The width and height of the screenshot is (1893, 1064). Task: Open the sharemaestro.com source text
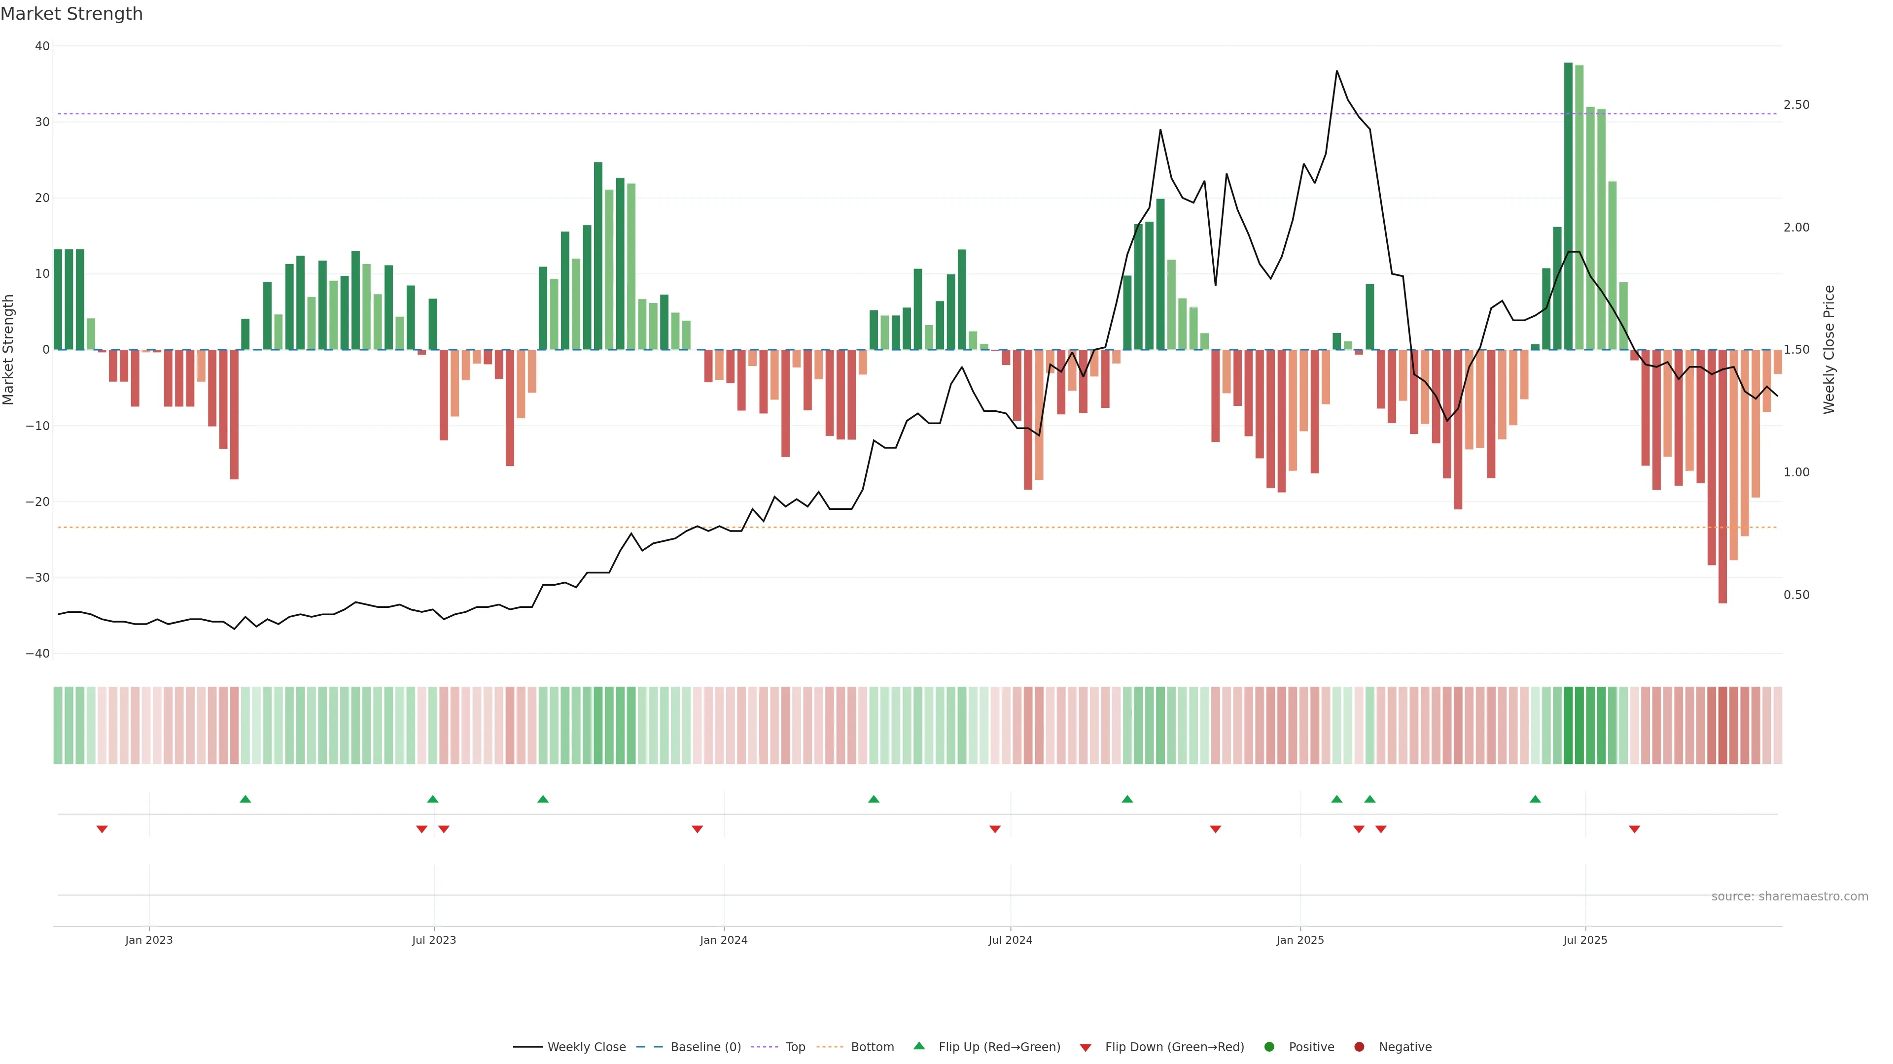(1789, 897)
